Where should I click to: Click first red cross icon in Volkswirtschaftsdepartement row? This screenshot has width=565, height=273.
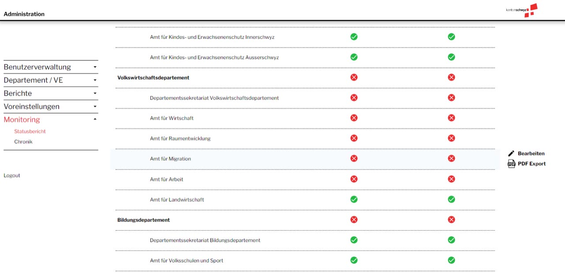[x=354, y=77]
